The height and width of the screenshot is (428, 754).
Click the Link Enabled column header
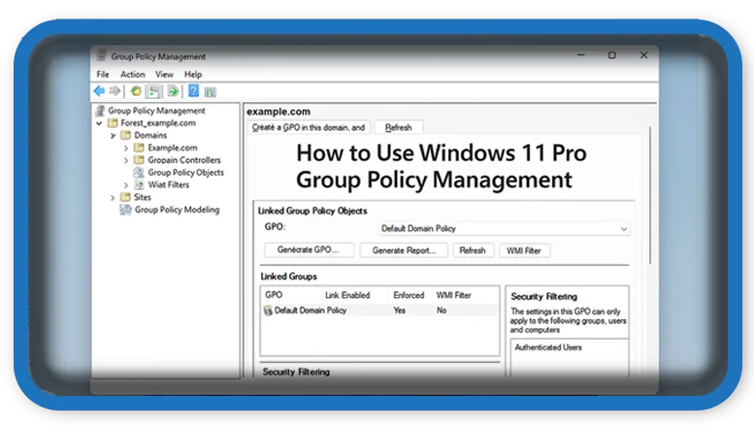tap(347, 295)
